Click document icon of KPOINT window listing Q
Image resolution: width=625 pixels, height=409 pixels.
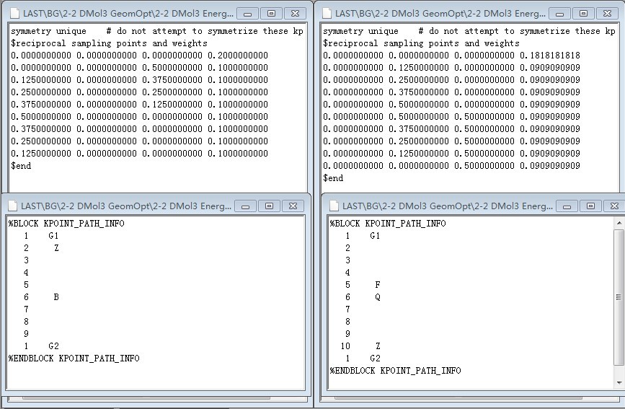click(334, 206)
